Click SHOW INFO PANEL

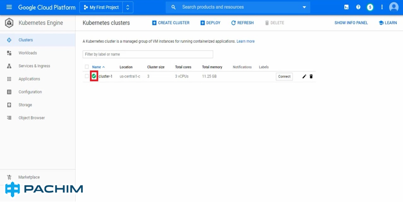tap(351, 23)
